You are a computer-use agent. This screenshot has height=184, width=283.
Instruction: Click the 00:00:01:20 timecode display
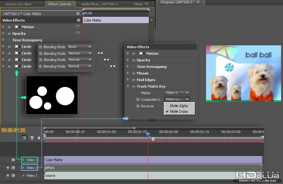click(x=13, y=130)
